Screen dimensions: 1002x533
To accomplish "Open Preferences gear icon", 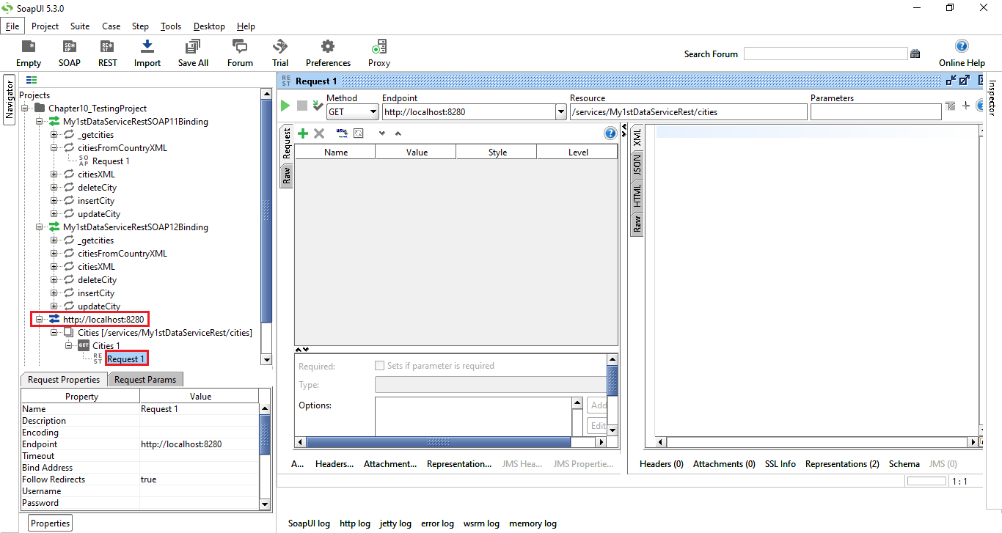I will [328, 47].
